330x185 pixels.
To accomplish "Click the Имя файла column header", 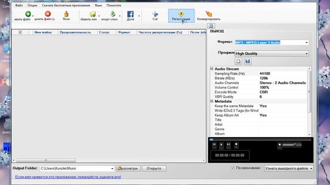I will click(x=43, y=32).
